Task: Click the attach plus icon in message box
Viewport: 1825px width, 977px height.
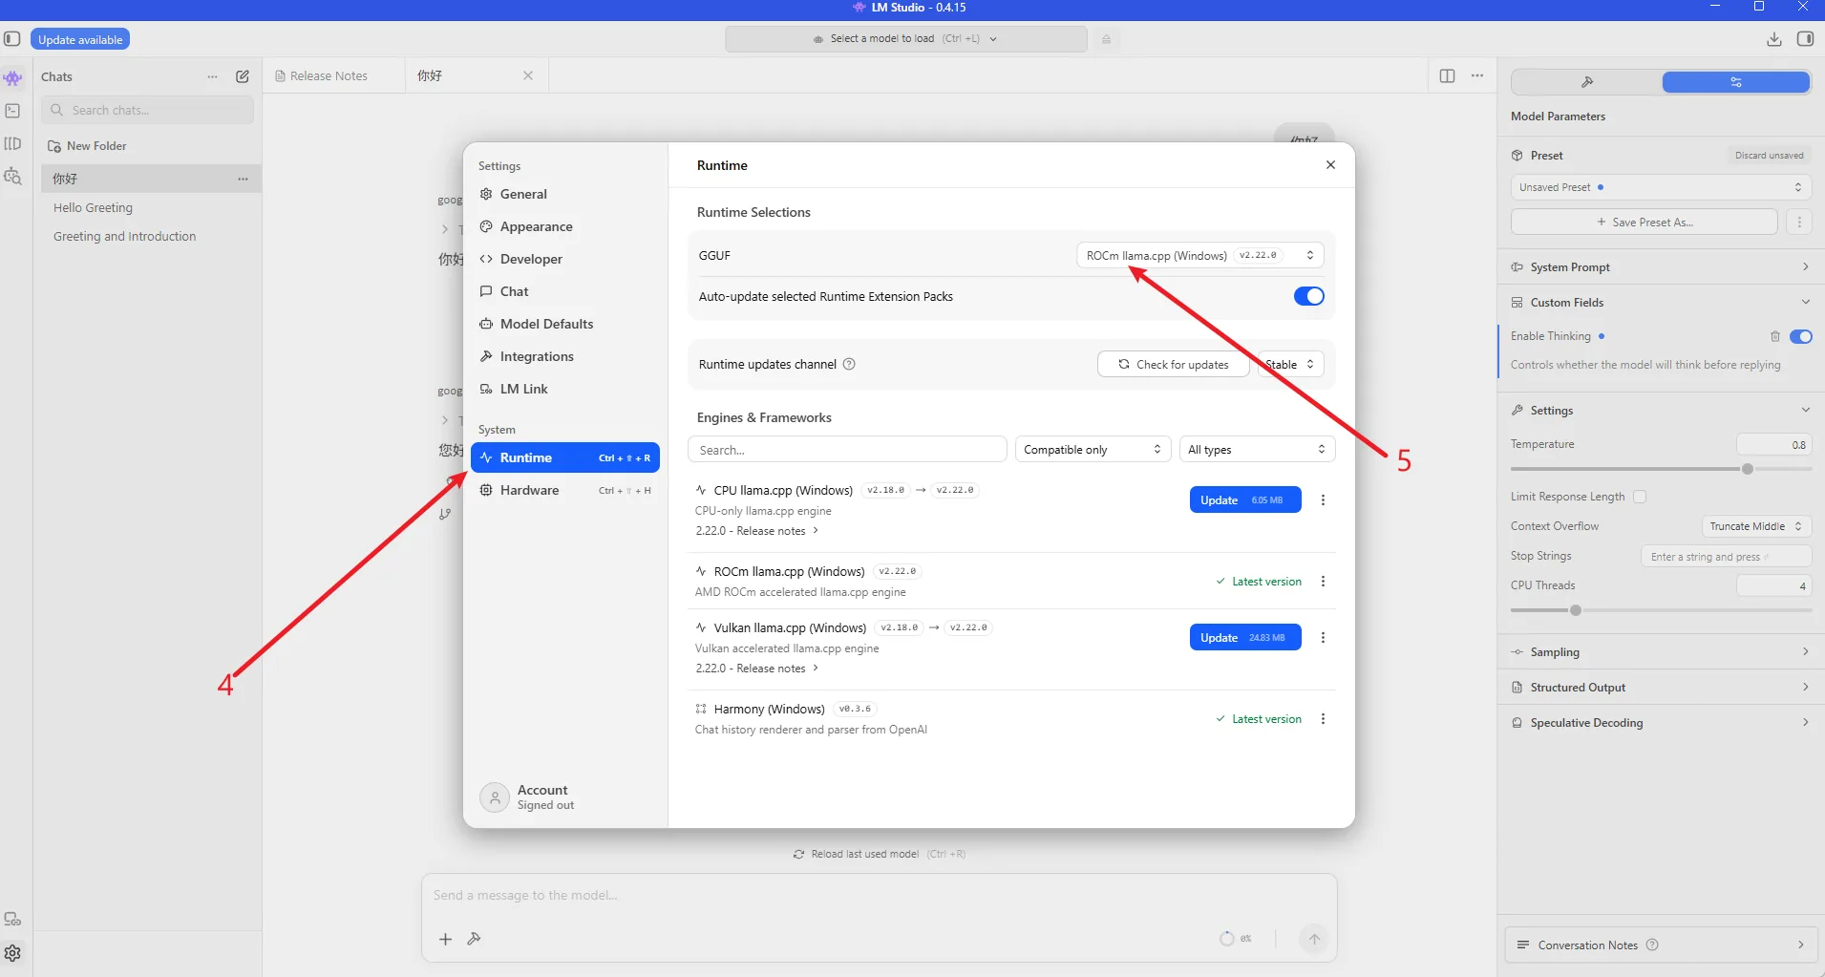Action: coord(445,939)
